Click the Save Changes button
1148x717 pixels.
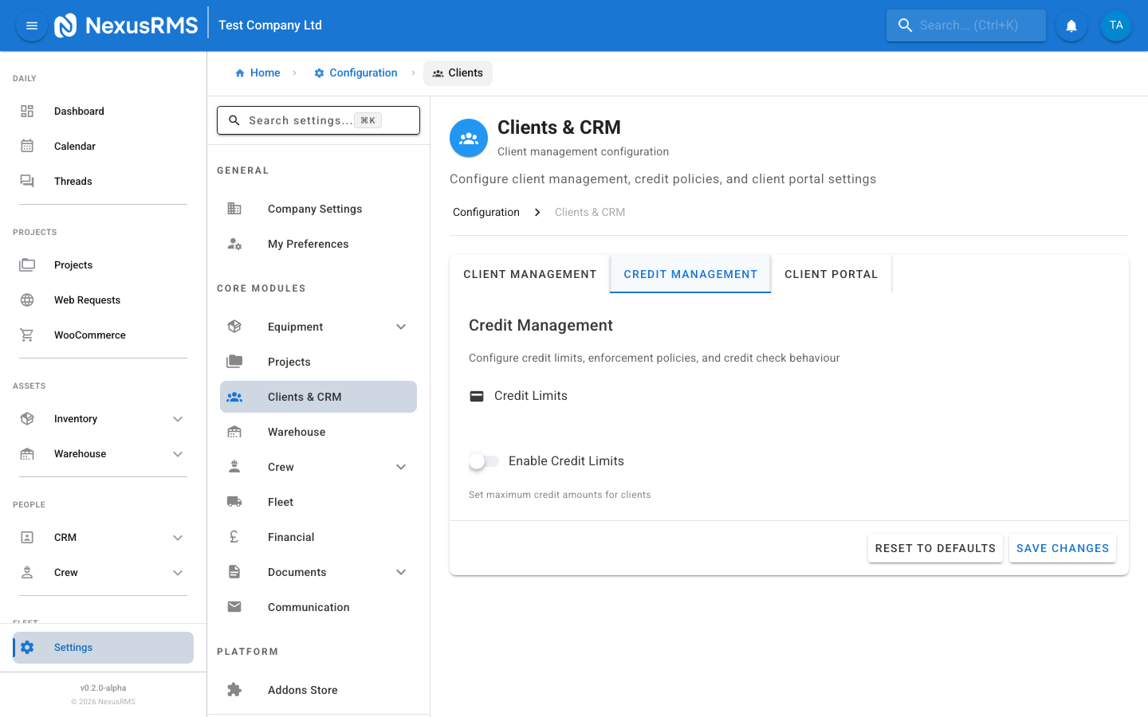click(x=1063, y=548)
